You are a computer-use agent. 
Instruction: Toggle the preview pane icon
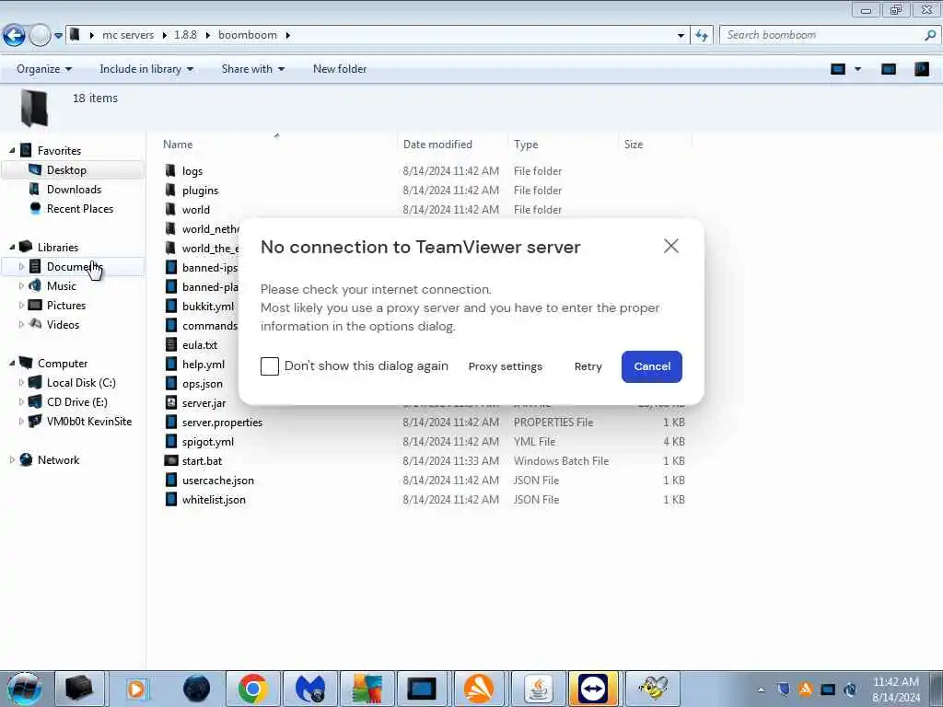pos(889,69)
